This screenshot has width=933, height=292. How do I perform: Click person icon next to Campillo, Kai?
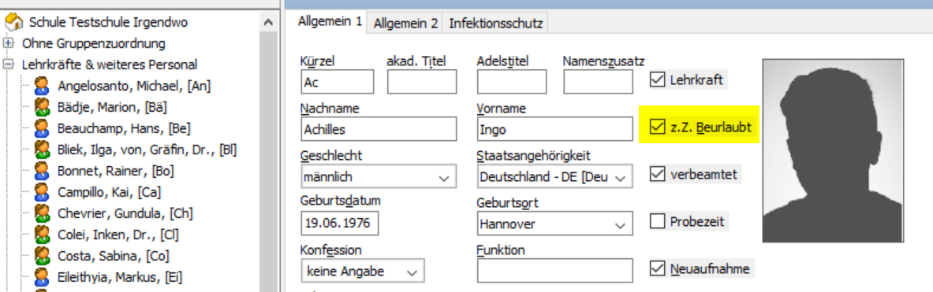coord(42,192)
